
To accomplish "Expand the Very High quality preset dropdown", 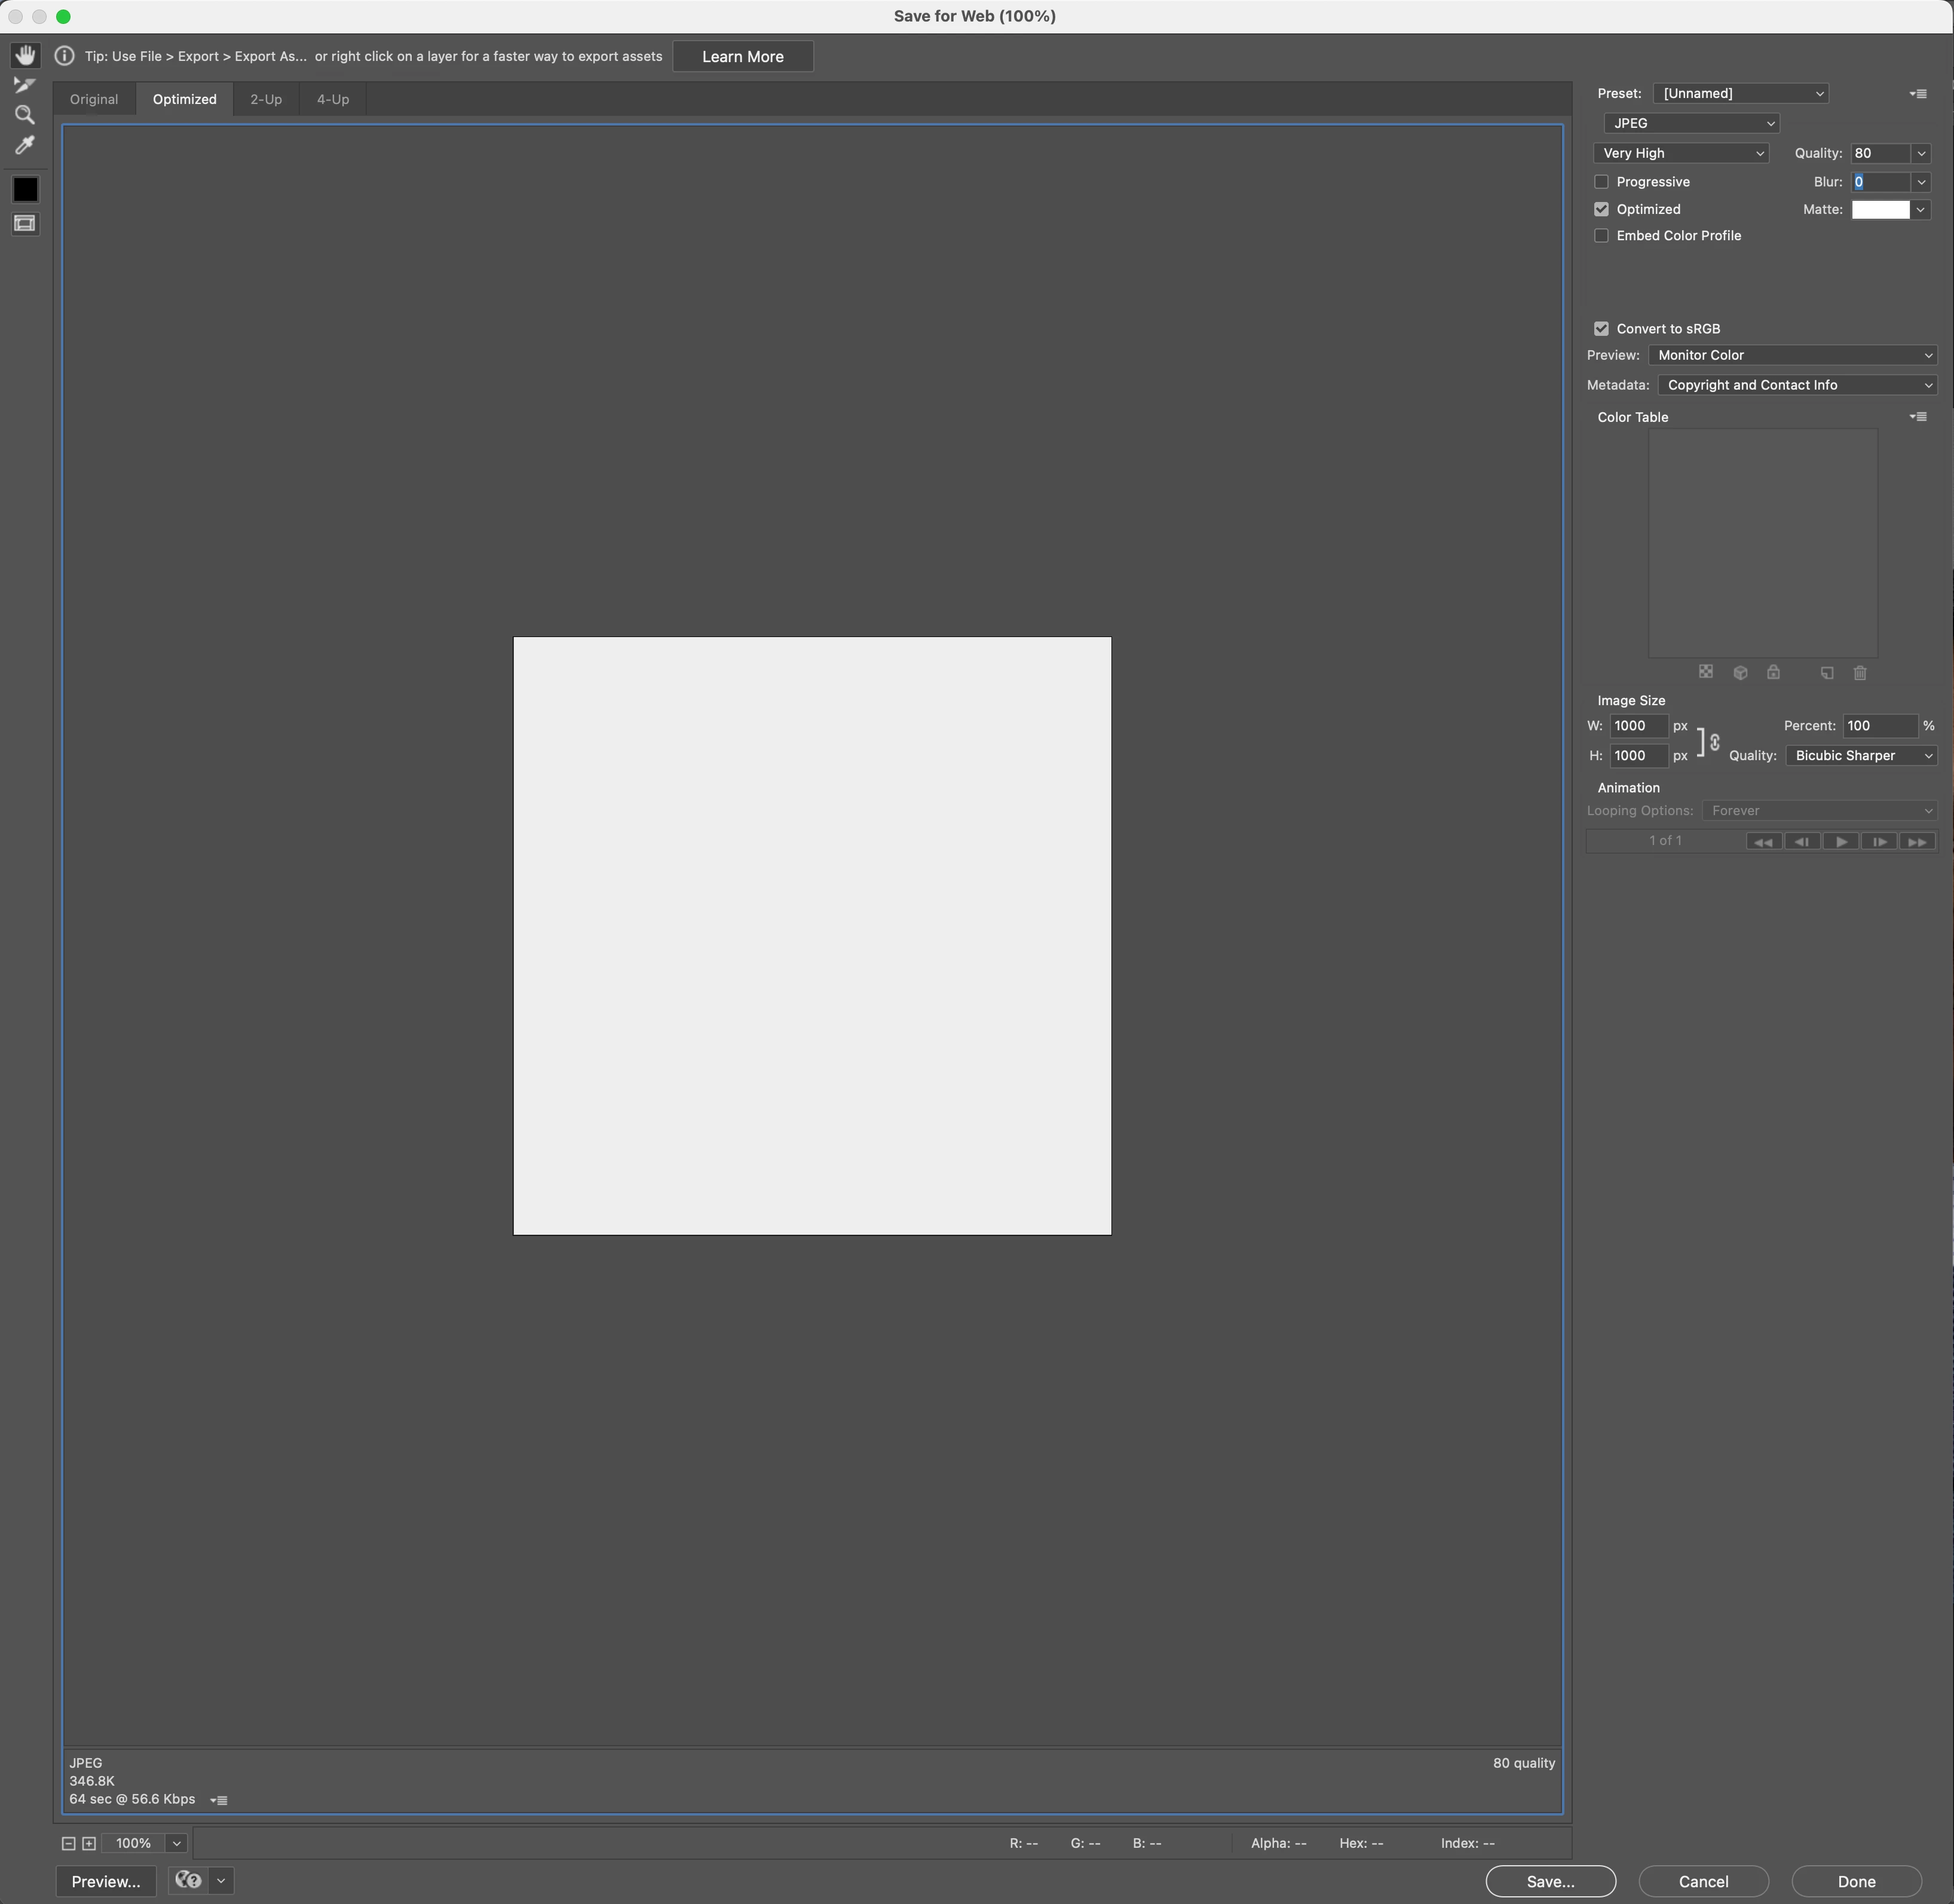I will [1681, 153].
